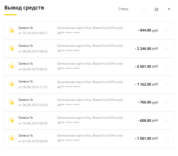This screenshot has height=156, width=178.
Task: Expand the 1 581.00 руб. withdrawal row
Action: tap(168, 139)
